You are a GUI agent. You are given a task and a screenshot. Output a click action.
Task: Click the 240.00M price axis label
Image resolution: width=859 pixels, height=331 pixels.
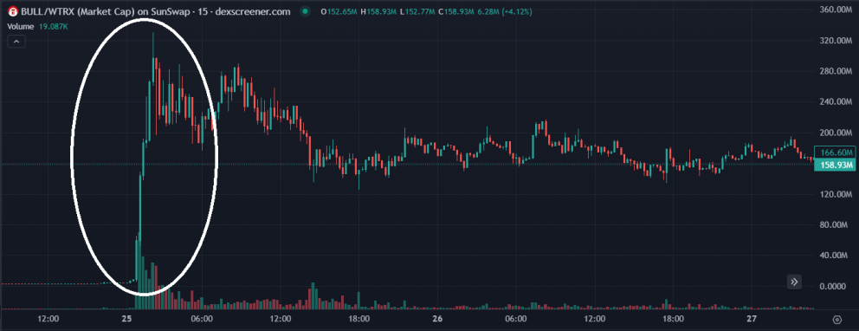click(x=835, y=102)
